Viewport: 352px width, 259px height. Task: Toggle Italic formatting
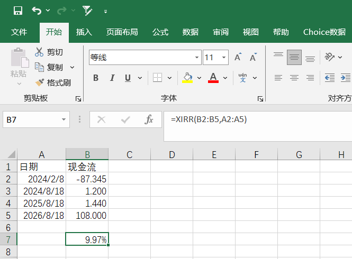click(x=112, y=78)
